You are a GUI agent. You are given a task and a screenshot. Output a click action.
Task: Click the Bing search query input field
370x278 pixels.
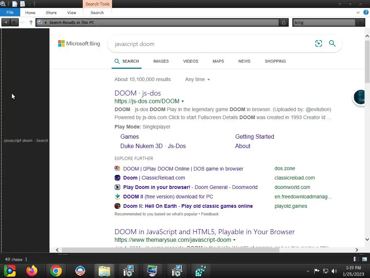212,44
